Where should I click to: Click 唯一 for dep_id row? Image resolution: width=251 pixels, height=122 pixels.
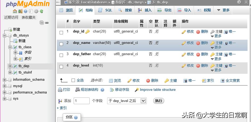click(x=230, y=32)
